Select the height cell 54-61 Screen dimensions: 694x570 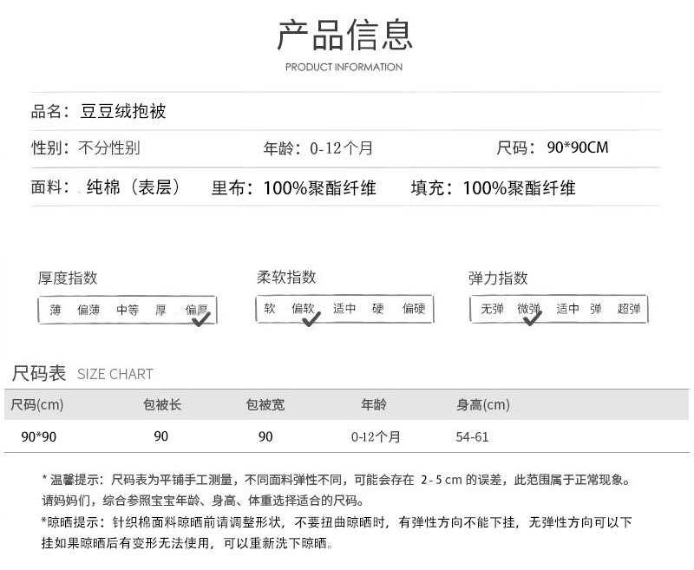coord(472,437)
